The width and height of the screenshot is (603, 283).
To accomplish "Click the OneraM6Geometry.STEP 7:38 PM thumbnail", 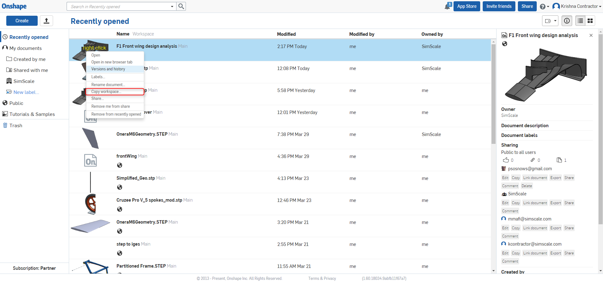I will pyautogui.click(x=90, y=138).
